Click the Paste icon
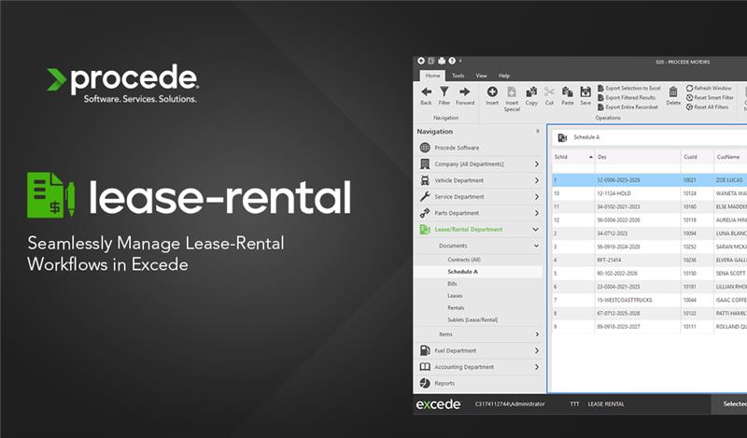 [x=568, y=92]
